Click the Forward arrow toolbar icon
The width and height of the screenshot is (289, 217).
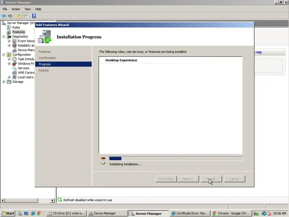[10, 16]
